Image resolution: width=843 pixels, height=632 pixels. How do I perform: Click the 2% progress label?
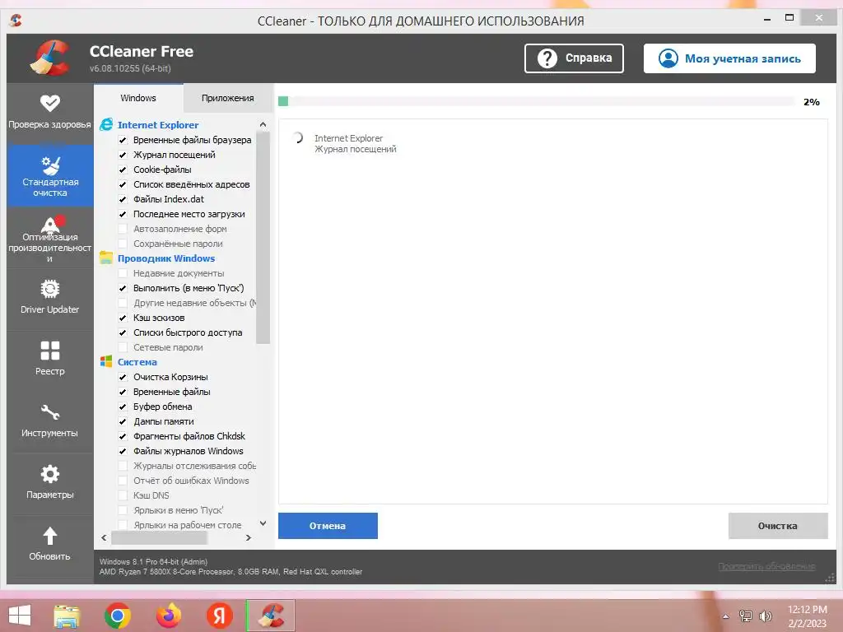811,101
